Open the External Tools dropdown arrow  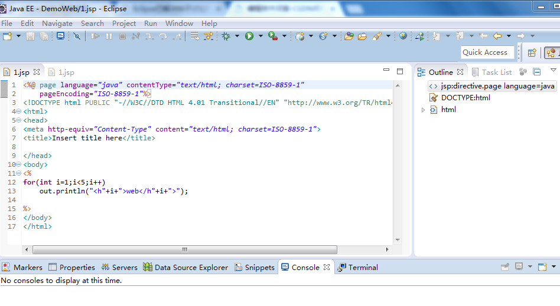click(x=284, y=36)
